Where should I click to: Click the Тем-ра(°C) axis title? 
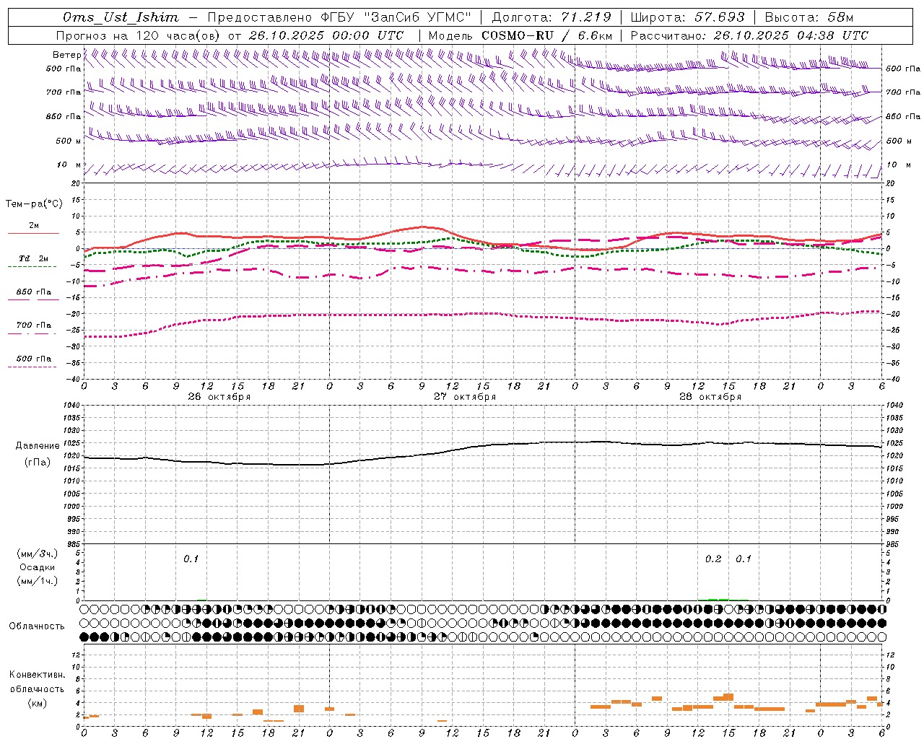tap(34, 204)
